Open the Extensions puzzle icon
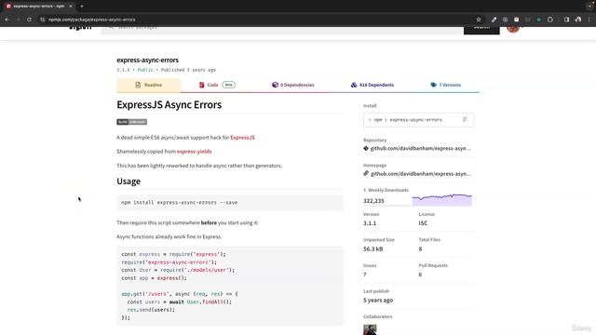This screenshot has width=596, height=335. [550, 20]
